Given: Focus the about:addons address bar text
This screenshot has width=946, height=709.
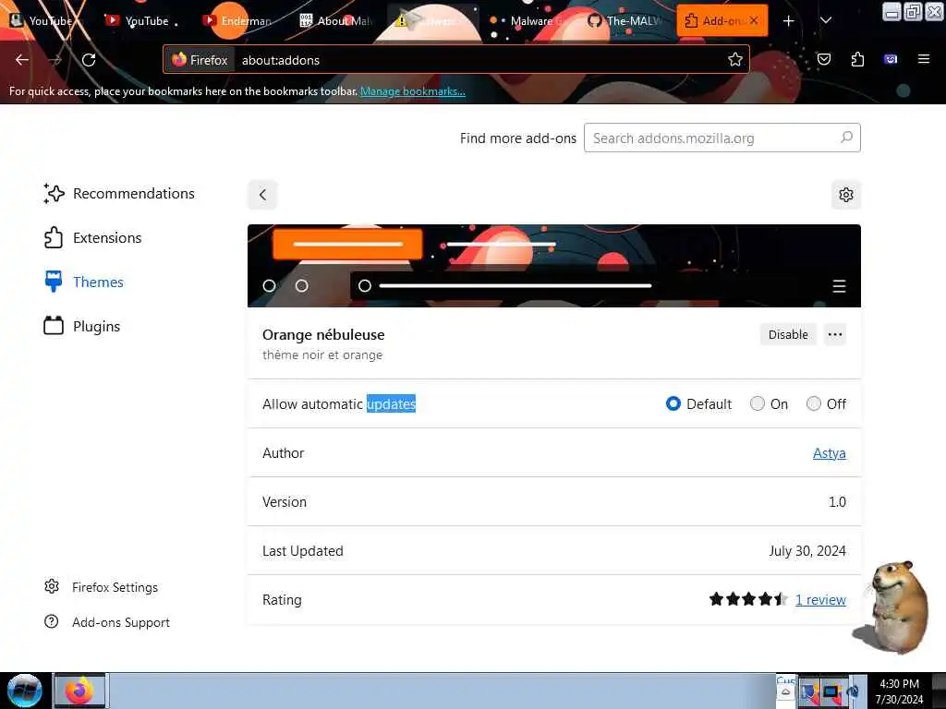Looking at the screenshot, I should [281, 60].
